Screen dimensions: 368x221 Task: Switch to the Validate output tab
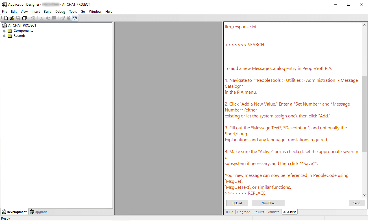tap(273, 212)
